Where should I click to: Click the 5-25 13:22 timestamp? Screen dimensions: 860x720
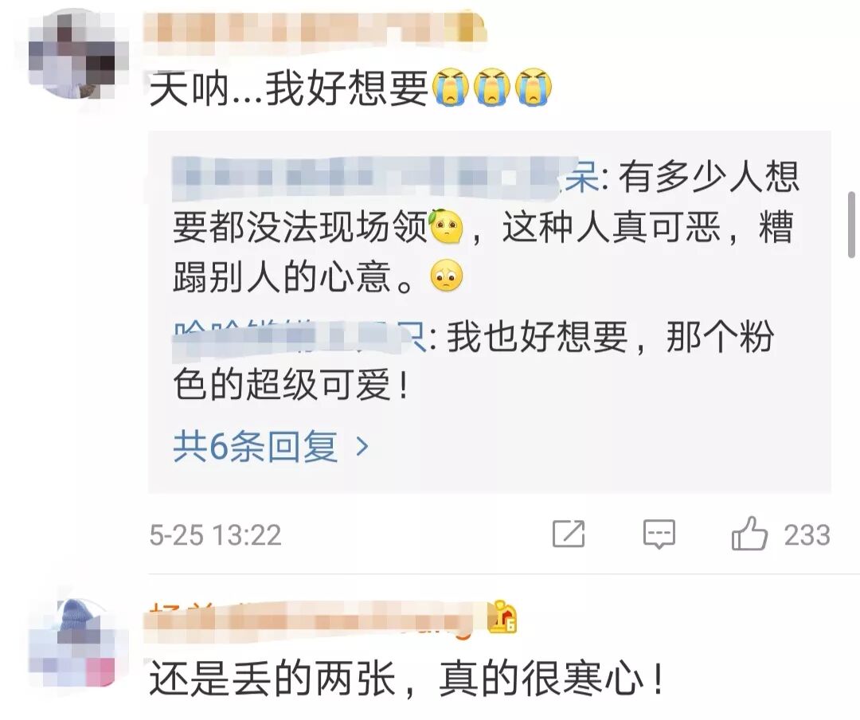coord(215,534)
